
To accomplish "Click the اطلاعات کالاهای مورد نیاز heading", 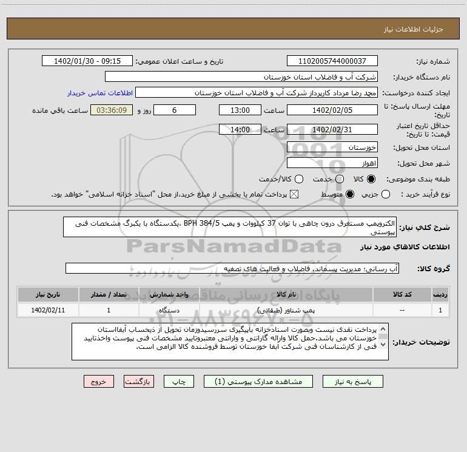I will pos(405,247).
